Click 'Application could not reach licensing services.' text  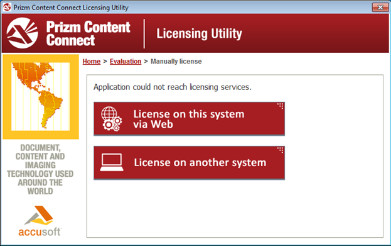(173, 87)
